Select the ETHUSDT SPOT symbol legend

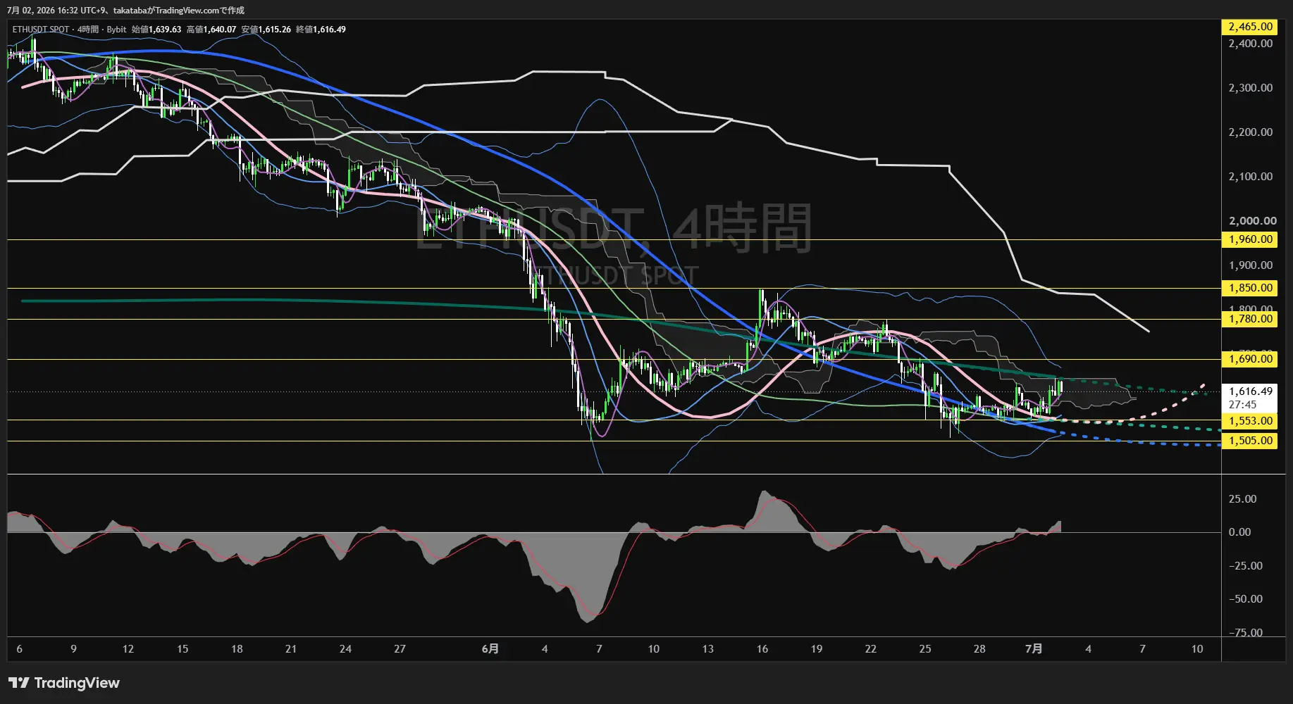coord(41,30)
